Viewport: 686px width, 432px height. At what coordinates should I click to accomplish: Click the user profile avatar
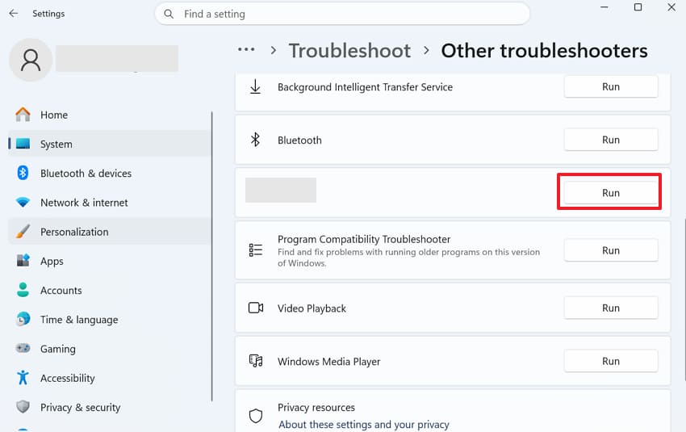pos(31,60)
